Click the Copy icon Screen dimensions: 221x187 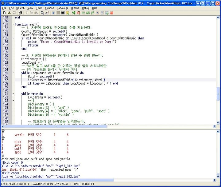[x=32, y=13]
